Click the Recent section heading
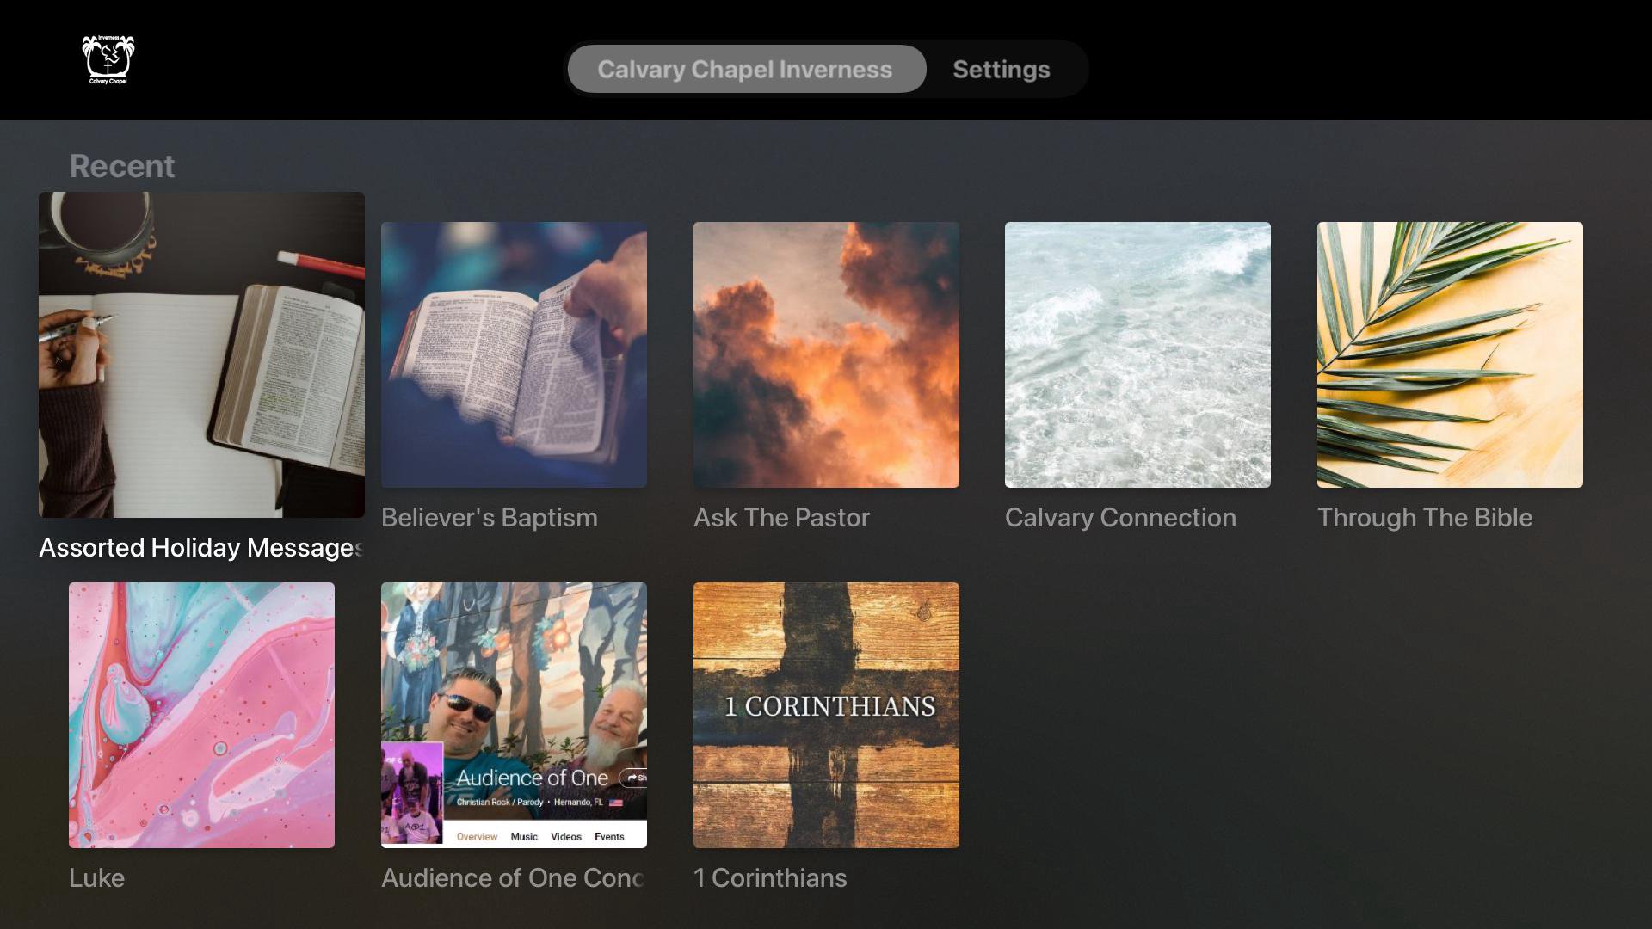 (x=121, y=166)
